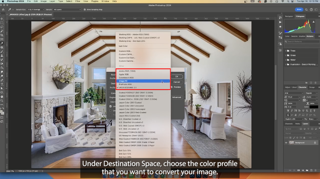This screenshot has width=320, height=179.
Task: Select the Pen tool
Action: point(2,80)
